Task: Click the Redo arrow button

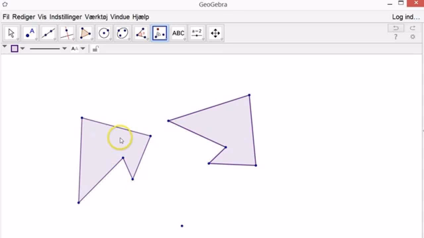Action: point(413,28)
